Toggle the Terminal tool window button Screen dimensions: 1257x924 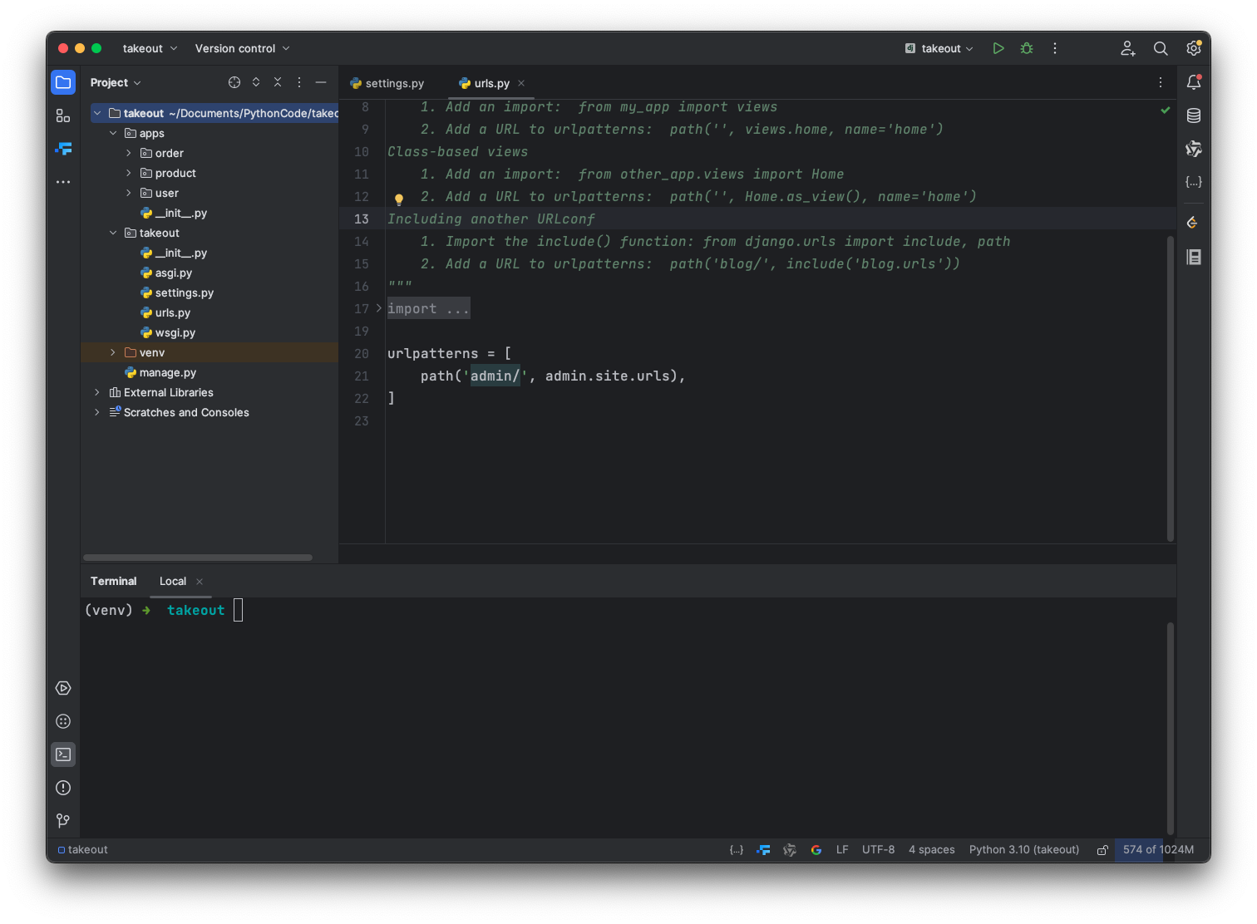[x=63, y=754]
